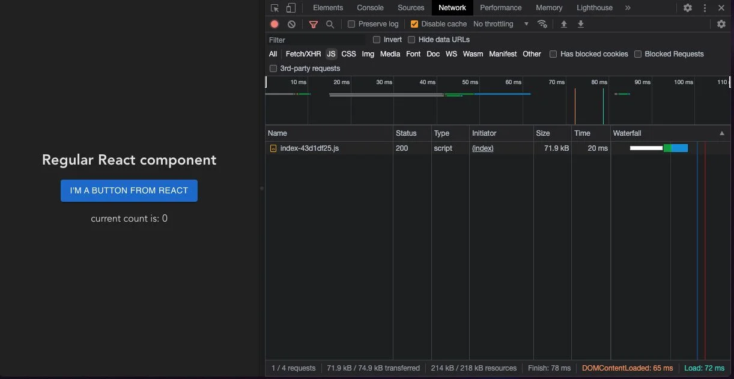Viewport: 734px width, 379px height.
Task: Close the DevTools panel
Action: 721,8
